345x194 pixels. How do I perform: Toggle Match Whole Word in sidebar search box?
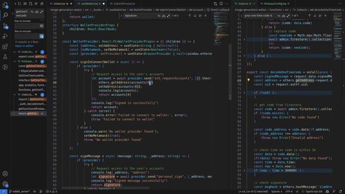pyautogui.click(x=37, y=12)
